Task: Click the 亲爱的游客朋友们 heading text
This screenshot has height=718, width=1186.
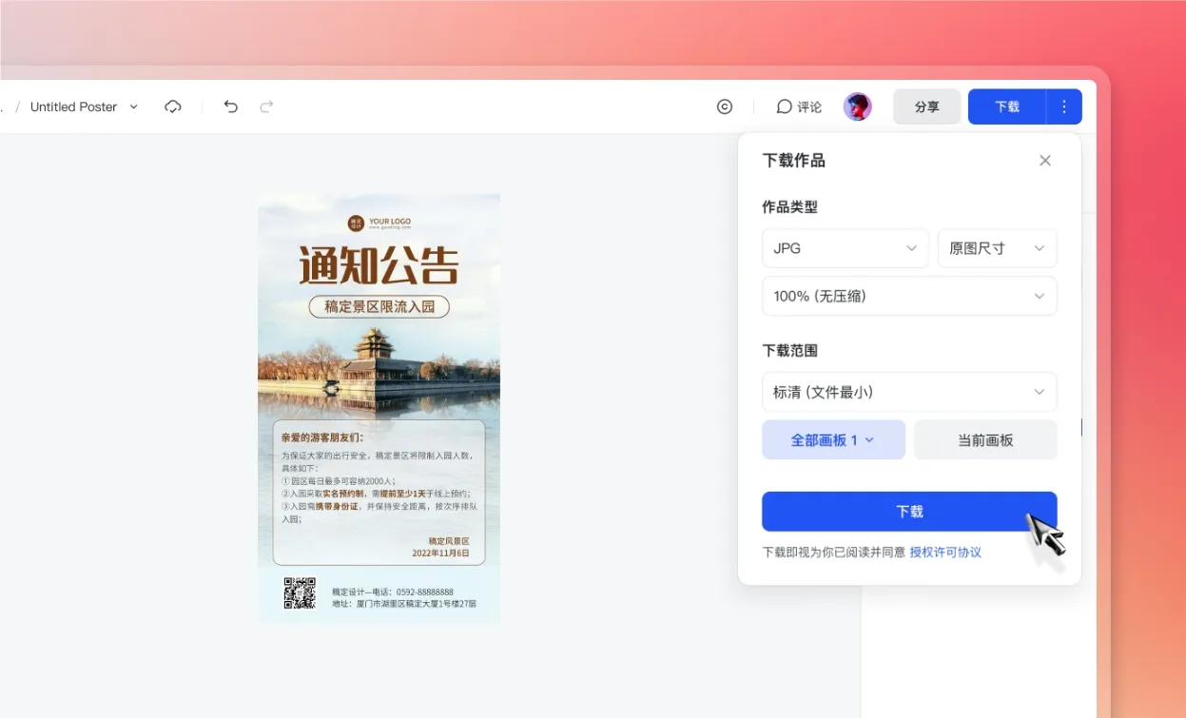Action: pyautogui.click(x=322, y=437)
